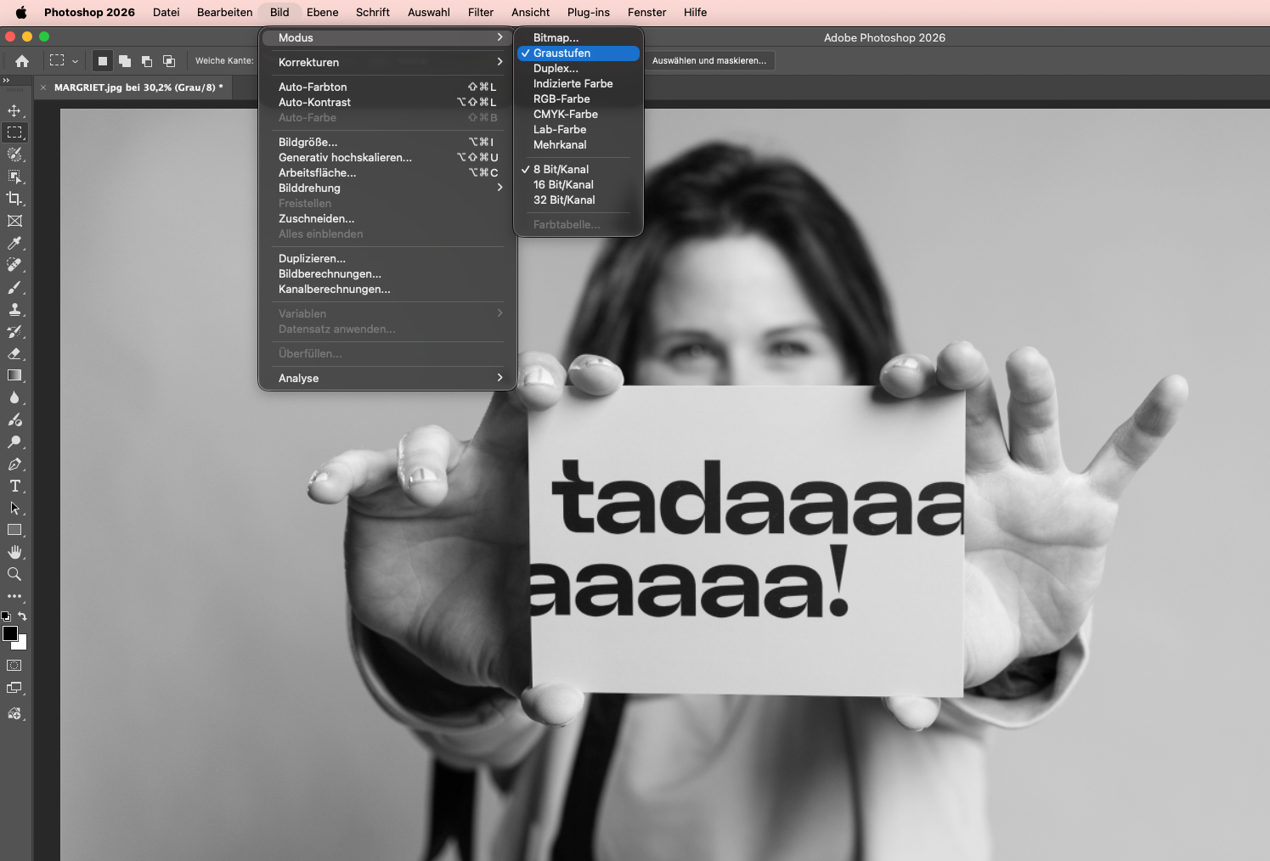This screenshot has width=1270, height=861.
Task: Click Auswählen und maskieren button
Action: 709,61
